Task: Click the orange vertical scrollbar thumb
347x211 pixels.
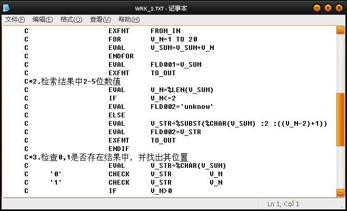Action: [340, 119]
